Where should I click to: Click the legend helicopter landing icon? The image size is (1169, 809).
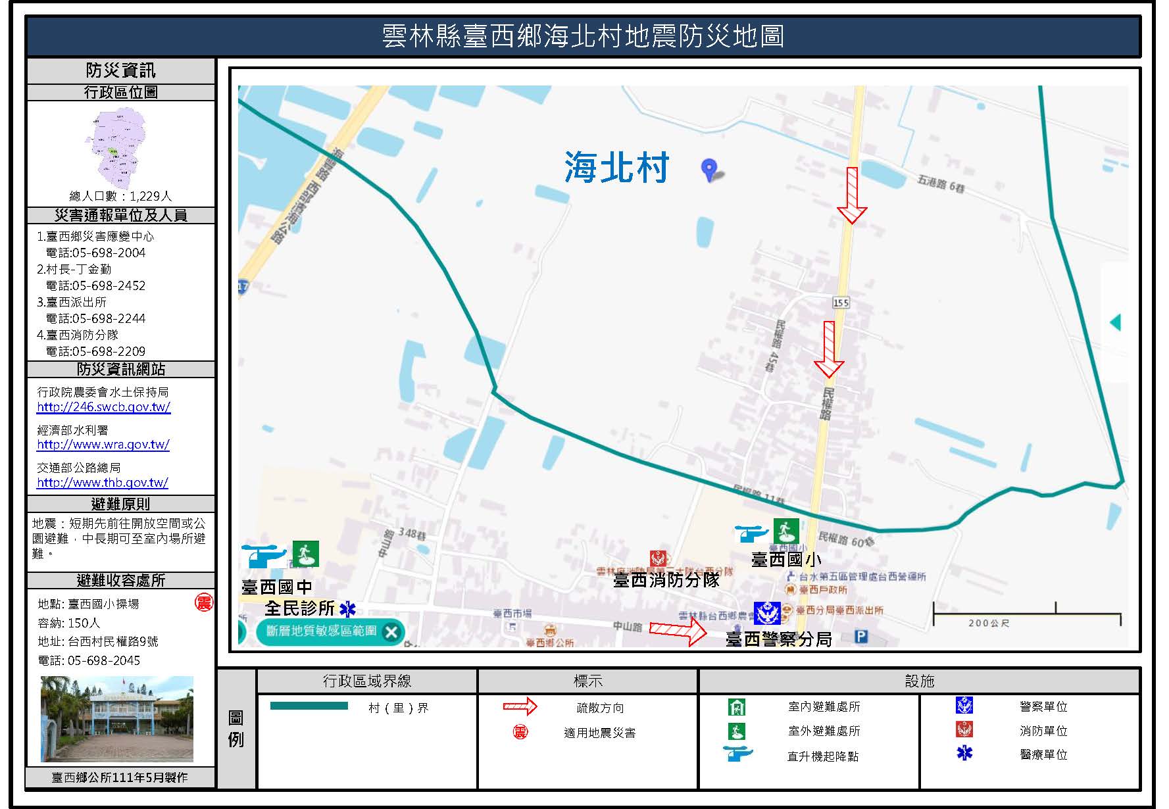coord(737,754)
